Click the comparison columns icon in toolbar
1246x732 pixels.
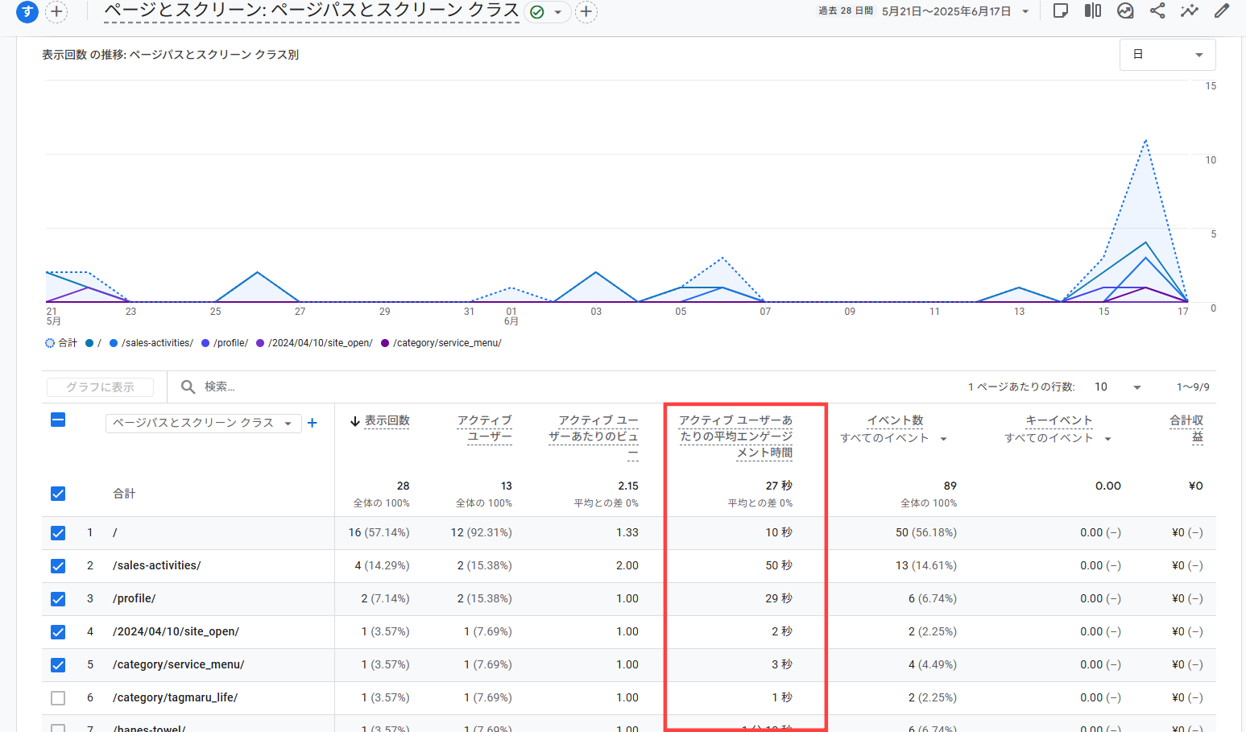click(x=1093, y=11)
